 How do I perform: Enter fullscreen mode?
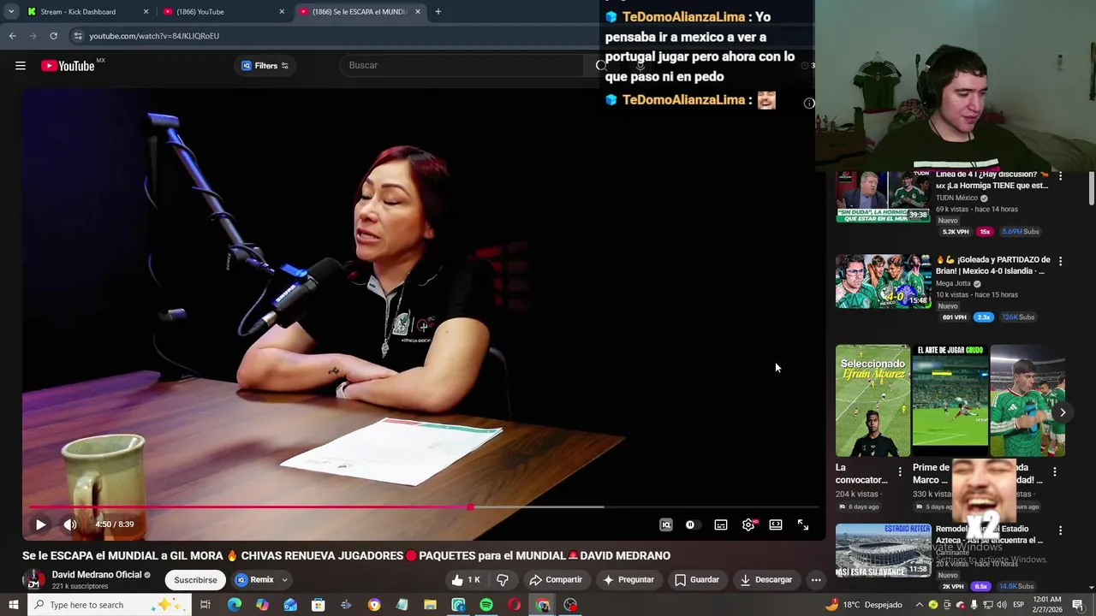pyautogui.click(x=803, y=524)
